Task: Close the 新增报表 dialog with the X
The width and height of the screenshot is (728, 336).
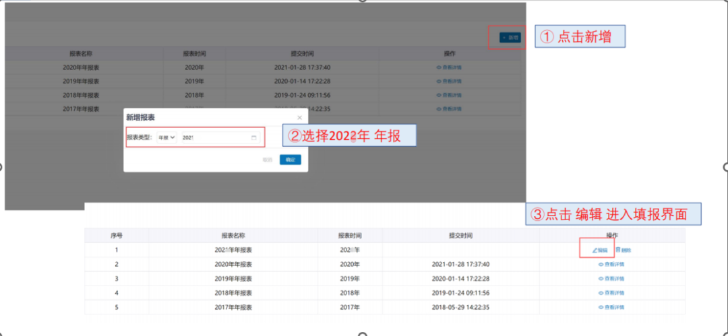Action: pyautogui.click(x=299, y=117)
